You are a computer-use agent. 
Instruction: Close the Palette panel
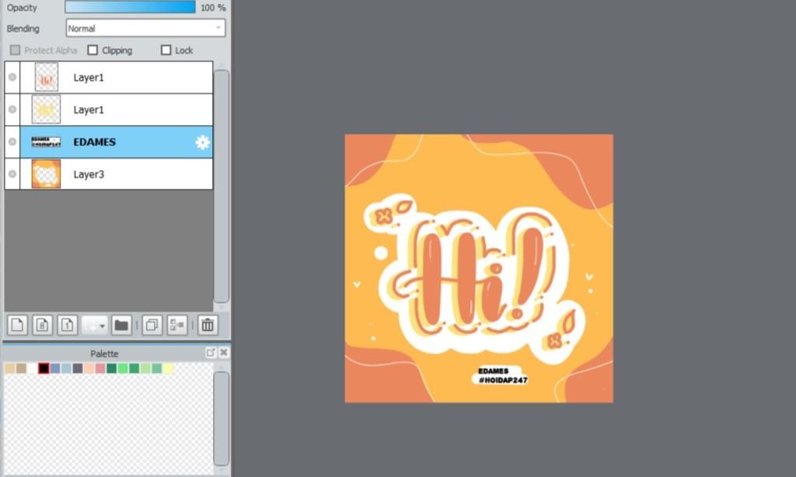[x=223, y=352]
